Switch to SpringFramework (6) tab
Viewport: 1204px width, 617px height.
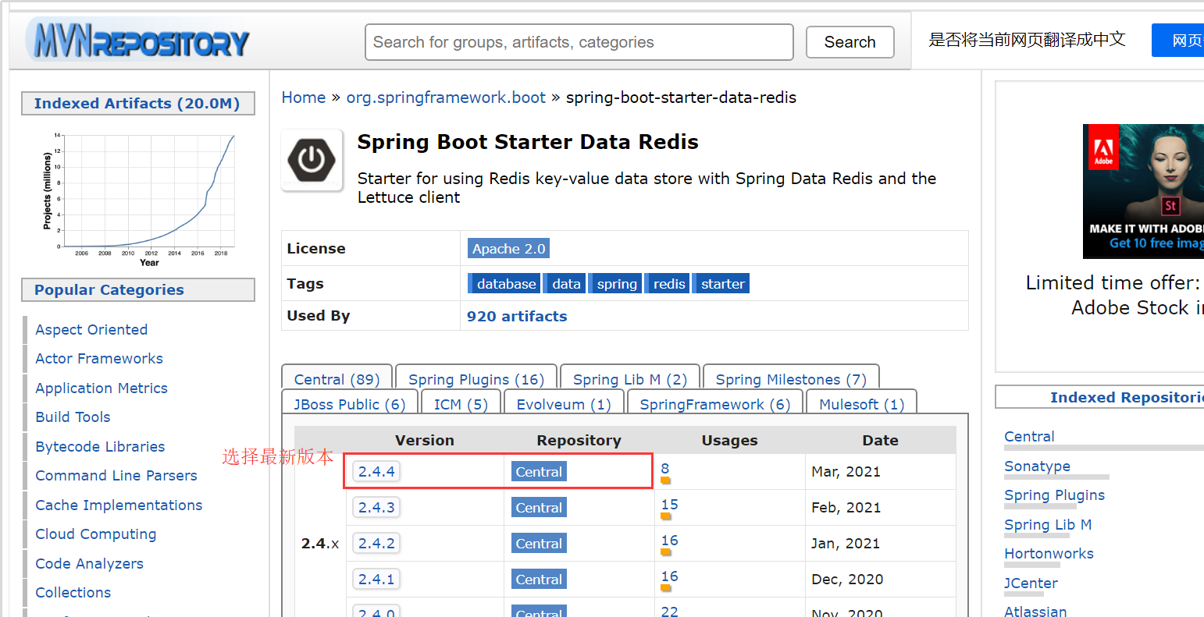[x=715, y=404]
